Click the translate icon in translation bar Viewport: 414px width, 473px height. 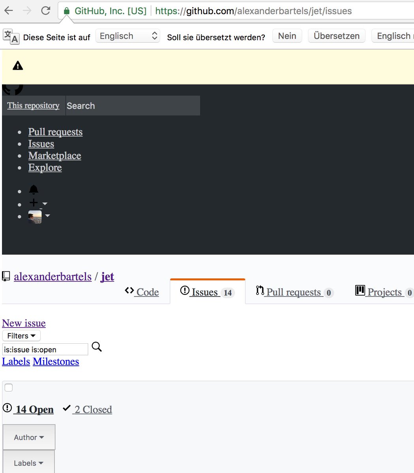(11, 36)
